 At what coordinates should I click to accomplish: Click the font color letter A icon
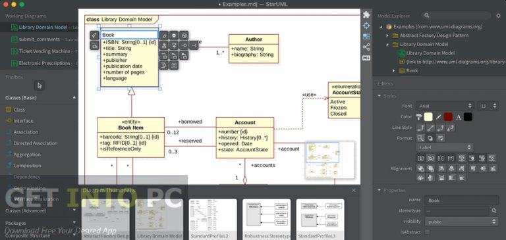click(x=459, y=117)
